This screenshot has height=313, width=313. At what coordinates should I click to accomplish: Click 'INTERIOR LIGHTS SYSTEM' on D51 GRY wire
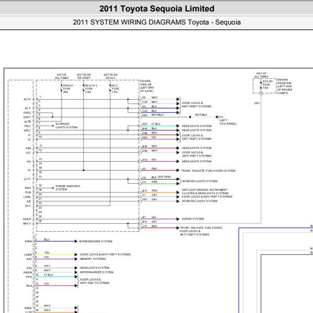[199, 201]
